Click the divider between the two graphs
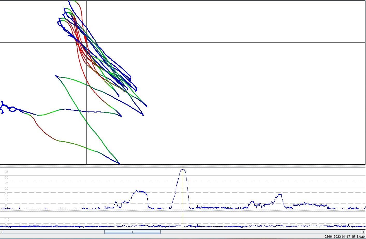This screenshot has width=366, height=239. (183, 210)
